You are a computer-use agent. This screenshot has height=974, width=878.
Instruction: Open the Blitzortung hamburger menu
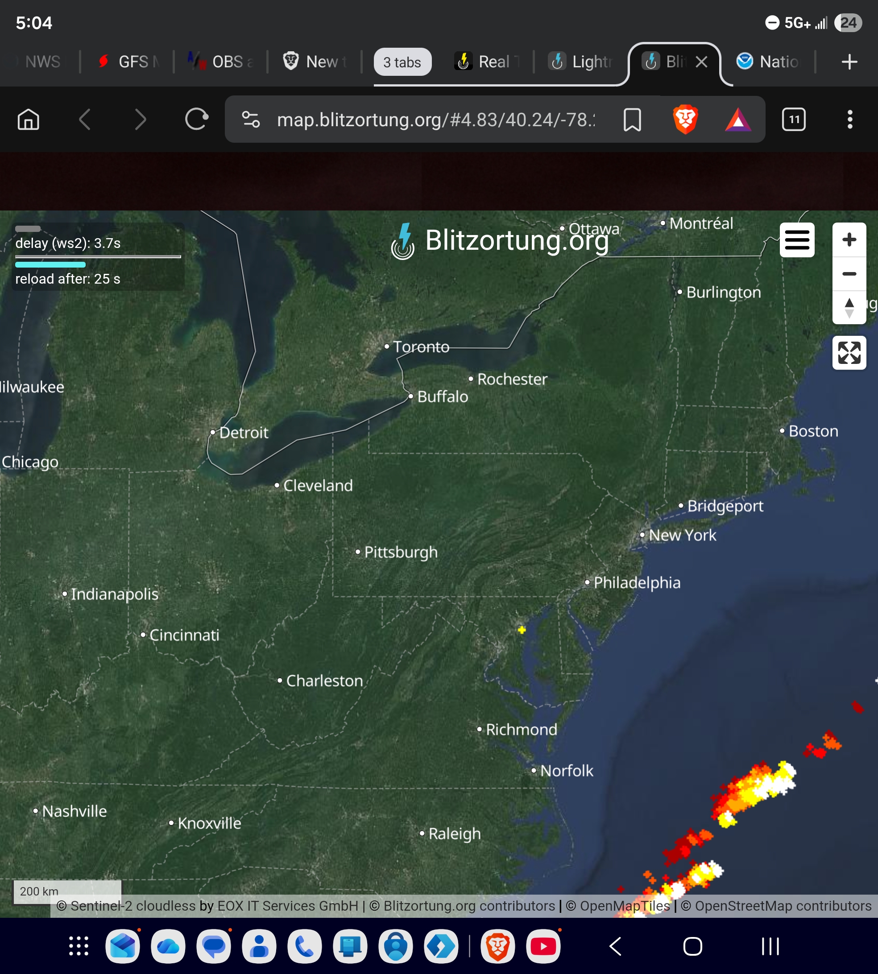pyautogui.click(x=796, y=239)
